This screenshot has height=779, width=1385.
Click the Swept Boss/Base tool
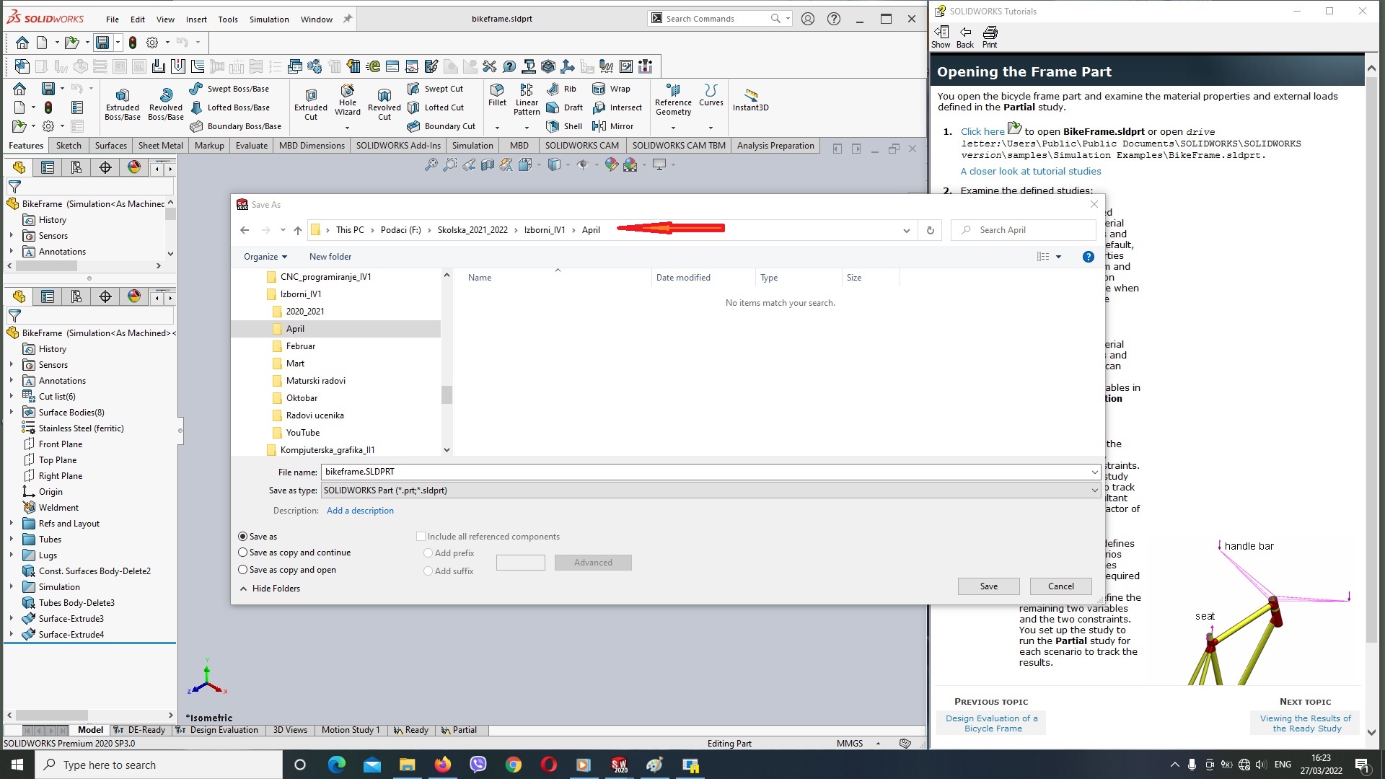point(229,89)
